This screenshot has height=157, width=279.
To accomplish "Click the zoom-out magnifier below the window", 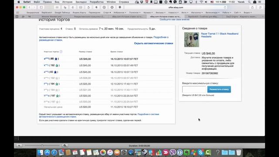I will point(19,146).
